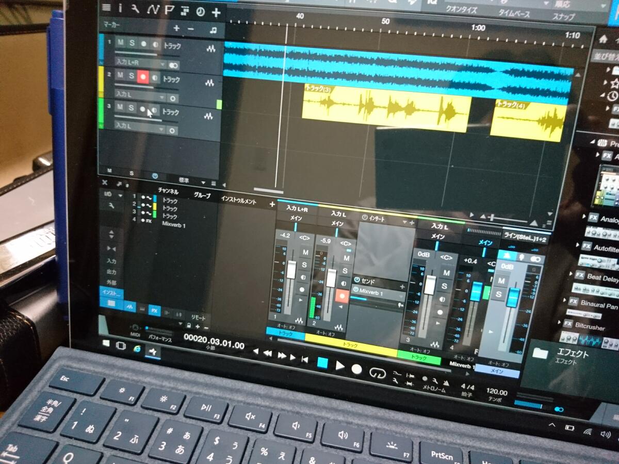The image size is (619, 464).
Task: Add a marker with the plus button
Action: coord(176,28)
